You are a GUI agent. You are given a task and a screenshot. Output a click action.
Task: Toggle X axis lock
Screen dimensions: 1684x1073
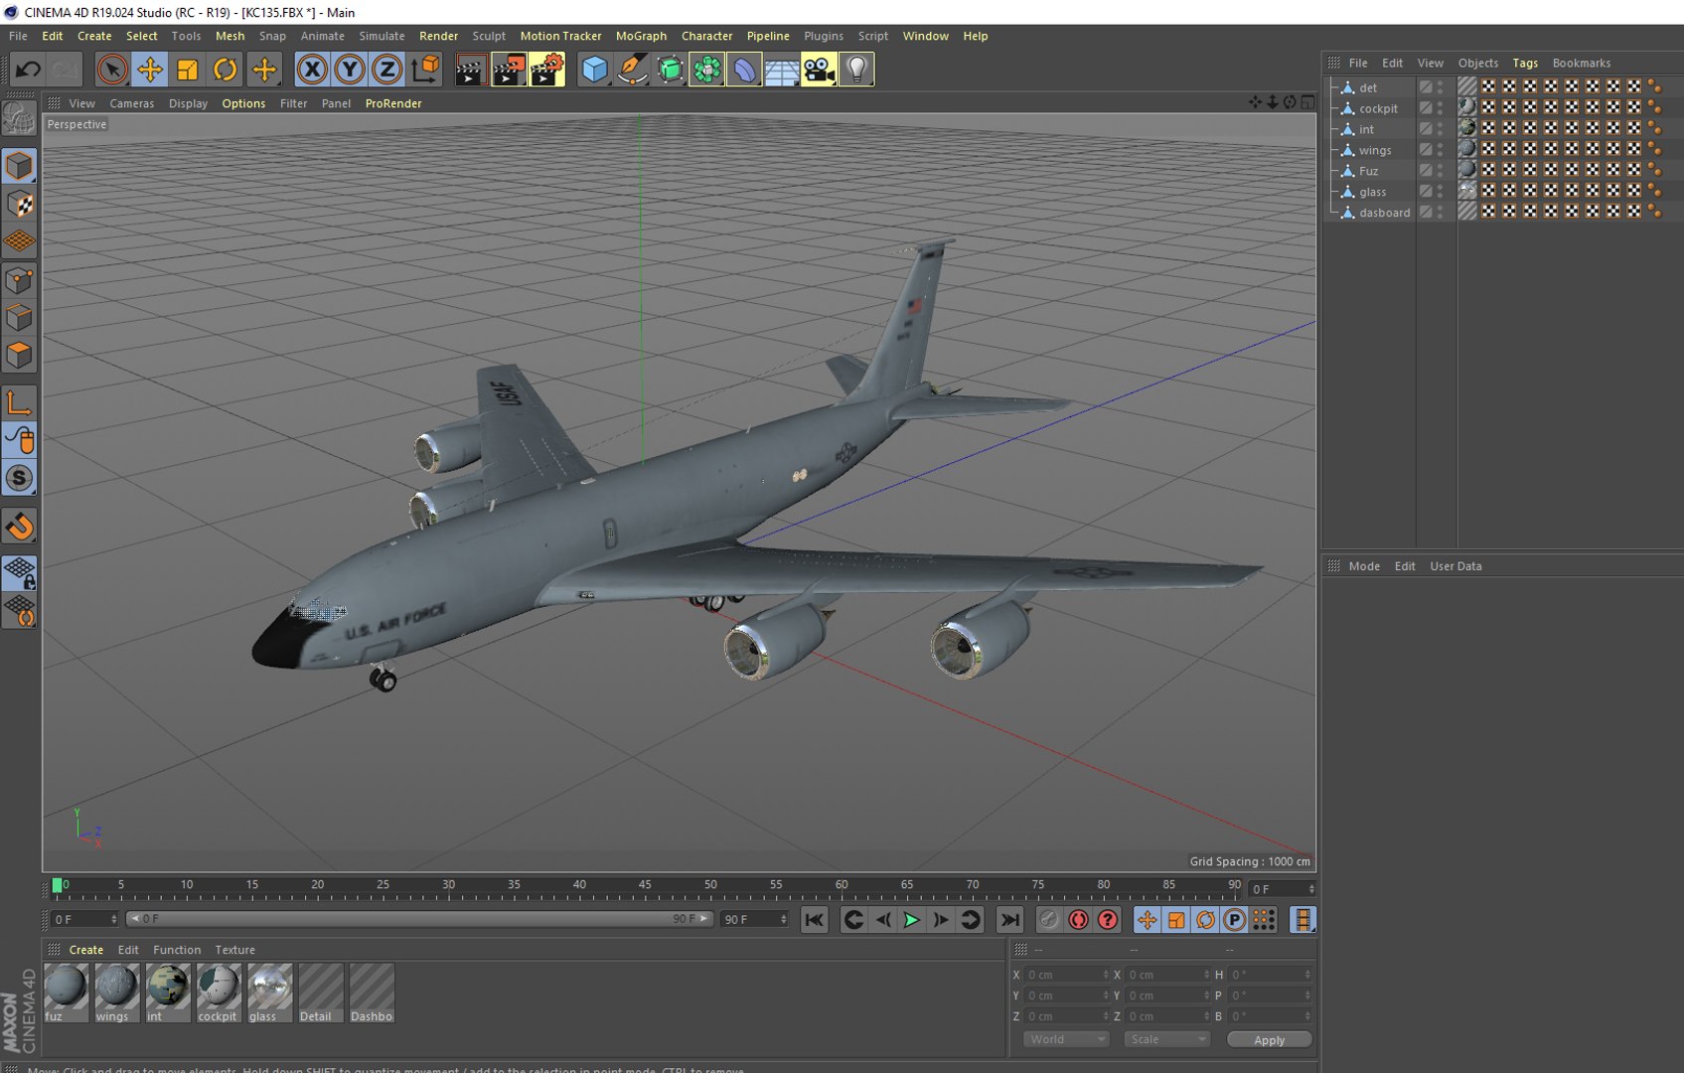312,70
